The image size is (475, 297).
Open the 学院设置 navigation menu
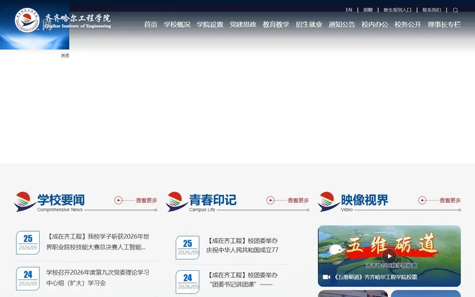[x=210, y=25]
